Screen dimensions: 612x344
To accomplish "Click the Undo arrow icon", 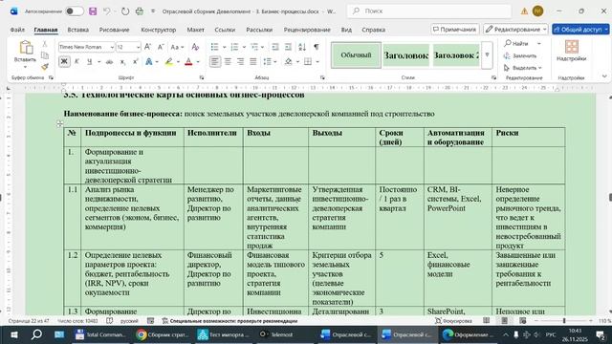I will click(x=106, y=11).
